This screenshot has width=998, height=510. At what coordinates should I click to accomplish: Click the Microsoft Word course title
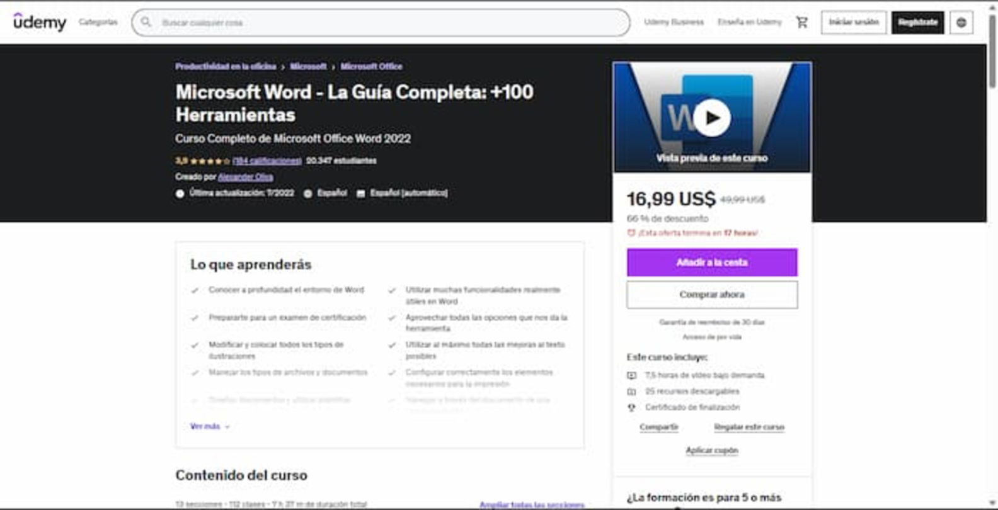click(x=355, y=103)
